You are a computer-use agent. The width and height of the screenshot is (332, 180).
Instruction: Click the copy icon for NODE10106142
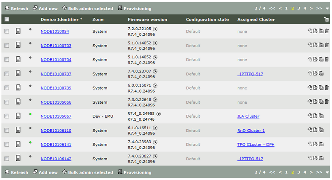(x=321, y=158)
